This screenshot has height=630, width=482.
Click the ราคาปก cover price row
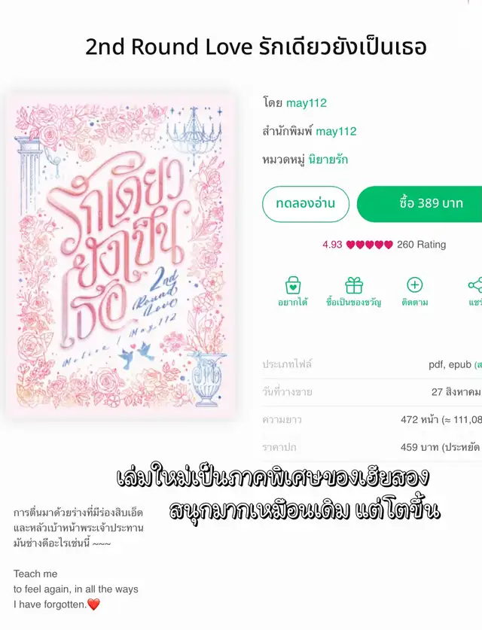click(x=372, y=447)
